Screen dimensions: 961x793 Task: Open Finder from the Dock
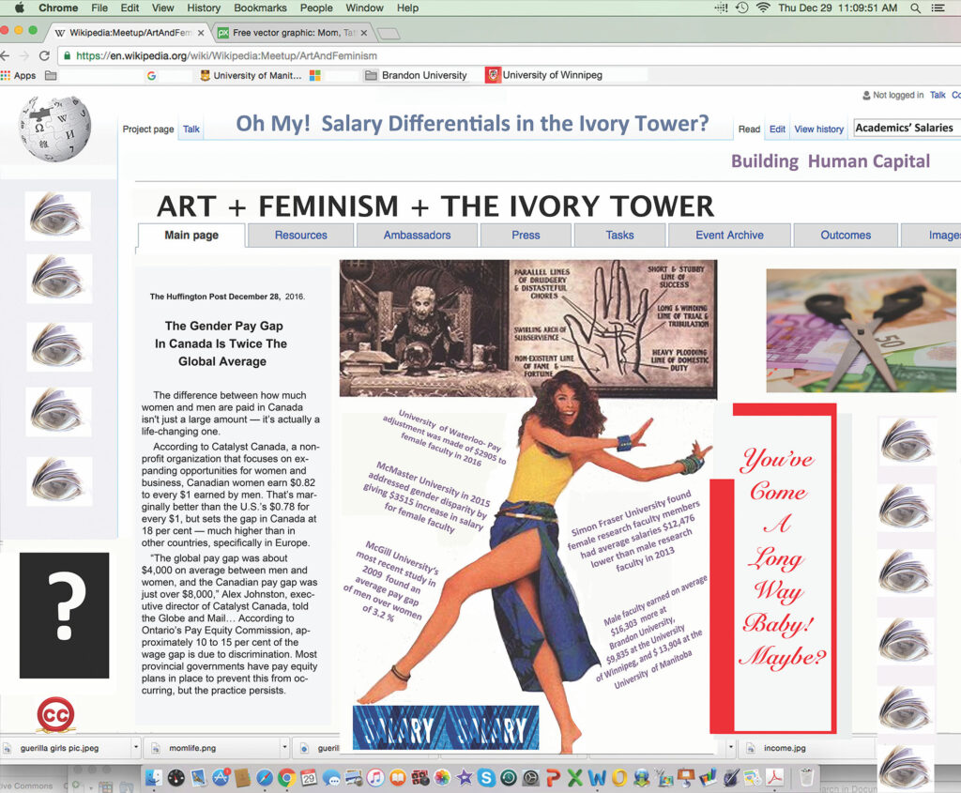coord(153,778)
